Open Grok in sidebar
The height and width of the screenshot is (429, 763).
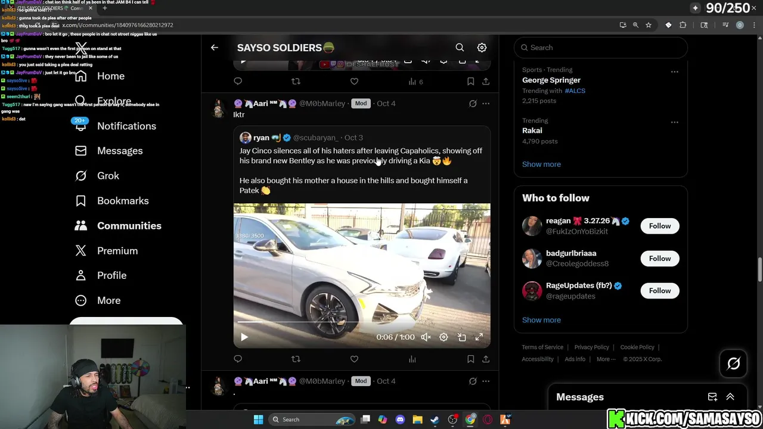[97, 176]
